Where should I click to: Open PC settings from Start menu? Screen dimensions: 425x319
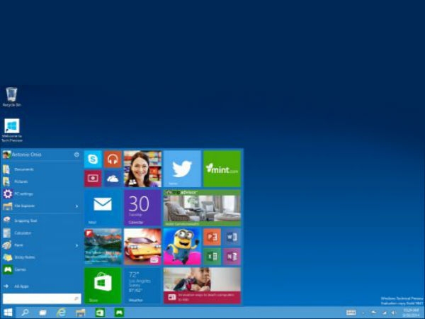[x=42, y=194]
